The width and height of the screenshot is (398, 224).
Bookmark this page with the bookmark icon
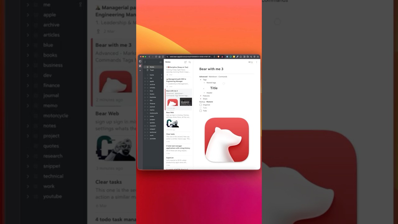pos(163,57)
